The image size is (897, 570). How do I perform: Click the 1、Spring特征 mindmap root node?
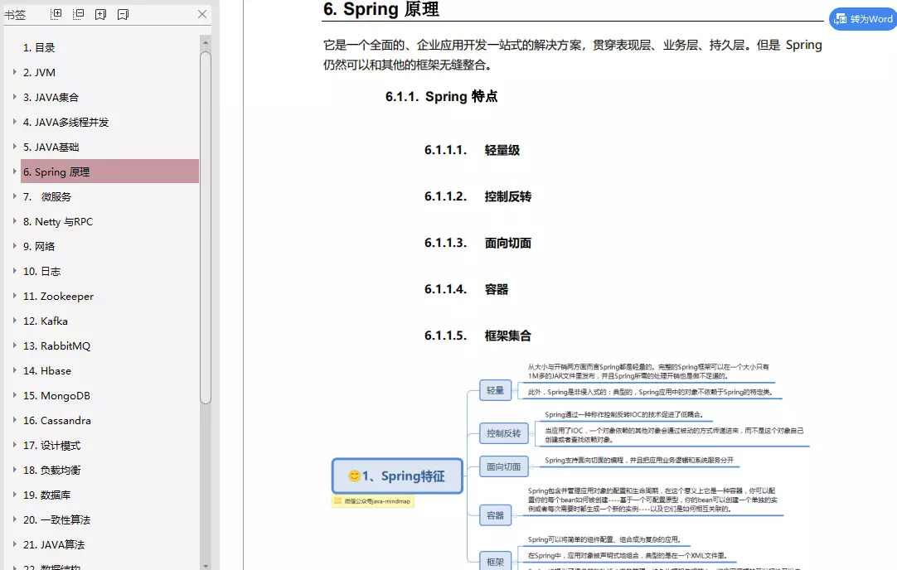coord(397,476)
